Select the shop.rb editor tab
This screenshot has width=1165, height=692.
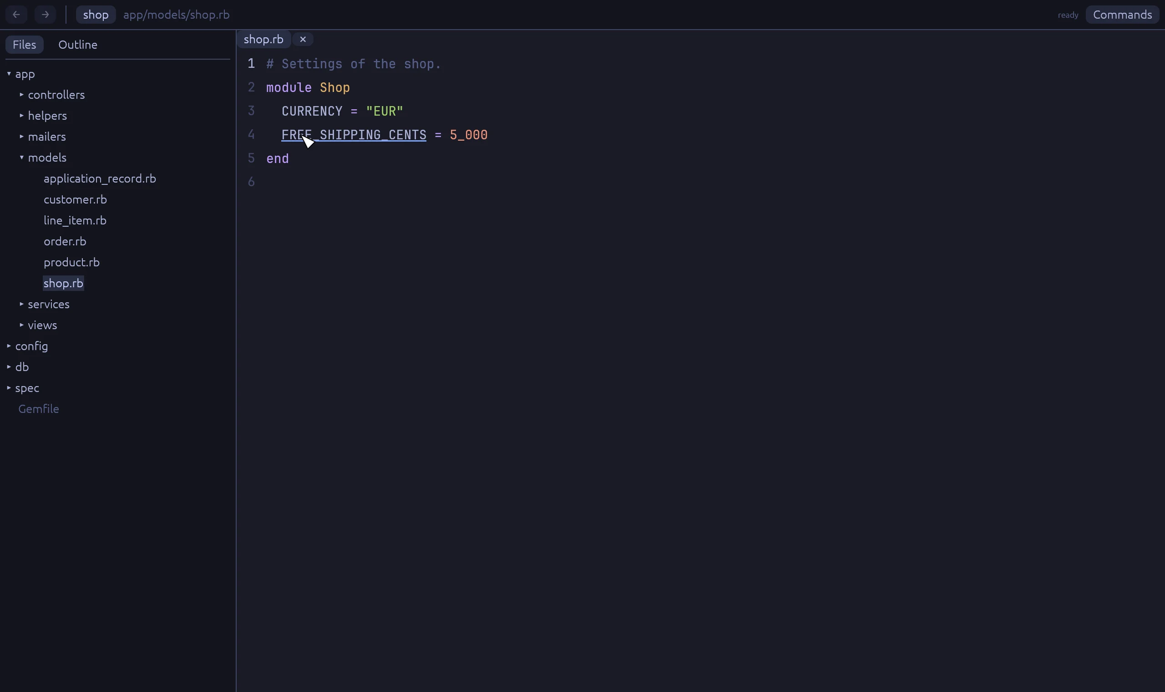(x=264, y=39)
